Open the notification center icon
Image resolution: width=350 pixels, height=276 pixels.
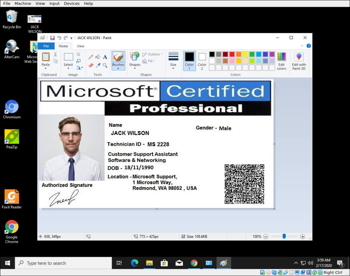[340, 263]
